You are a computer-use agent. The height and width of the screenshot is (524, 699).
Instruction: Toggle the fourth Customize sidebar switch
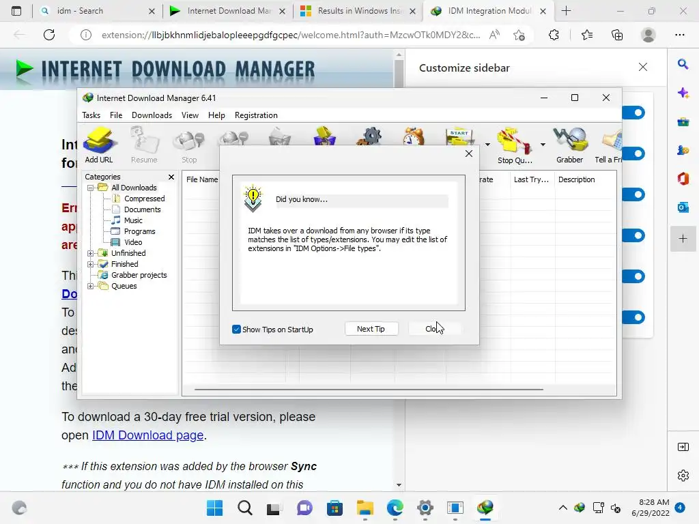click(634, 235)
